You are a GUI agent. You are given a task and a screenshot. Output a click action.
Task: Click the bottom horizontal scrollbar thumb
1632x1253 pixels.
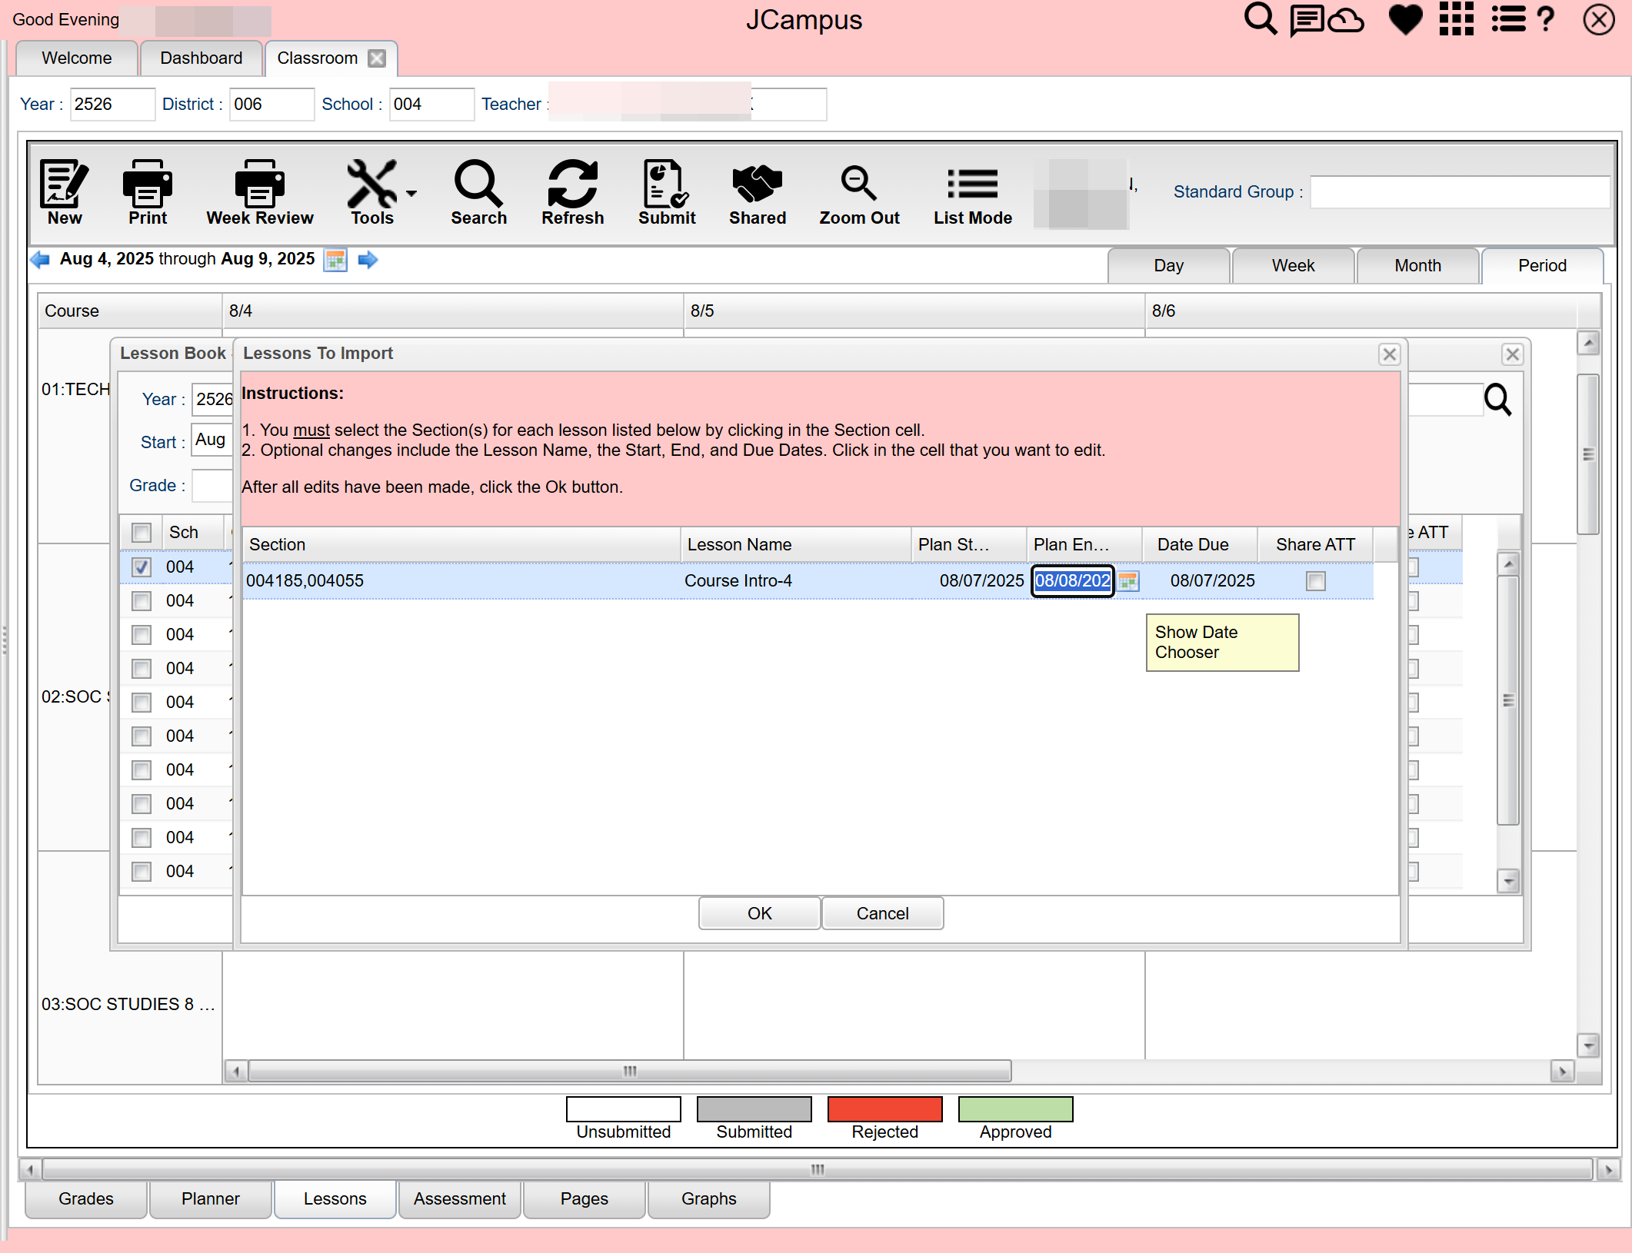click(817, 1170)
